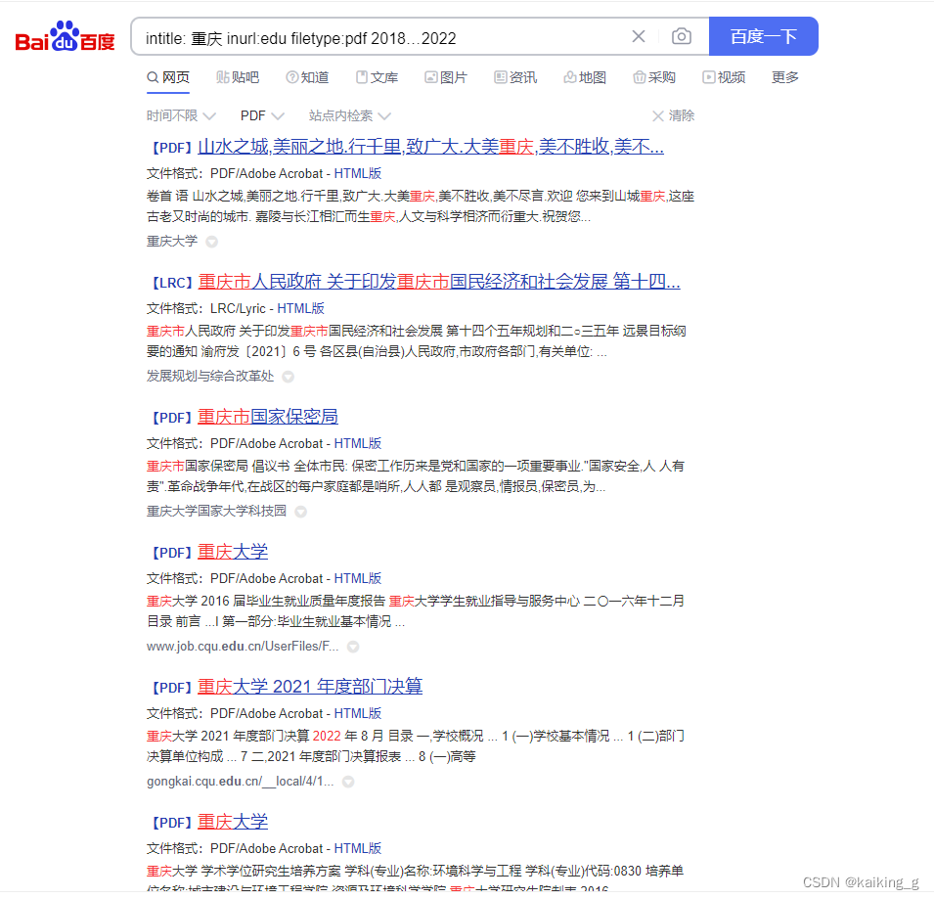Expand dropdown arrow next to 重庆大学 source

coord(211,242)
